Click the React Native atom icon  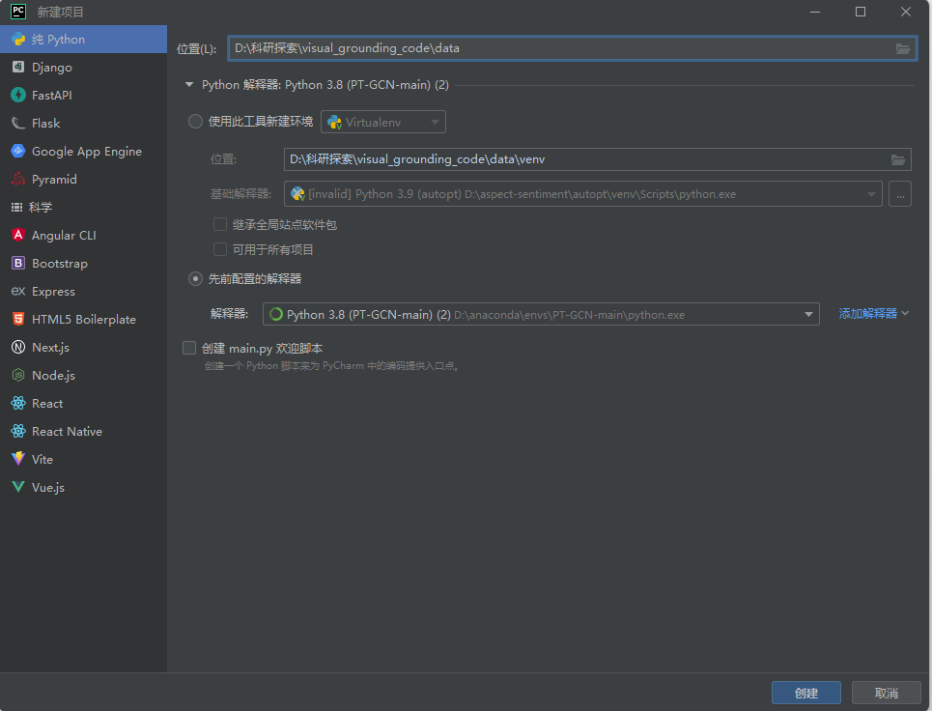18,431
